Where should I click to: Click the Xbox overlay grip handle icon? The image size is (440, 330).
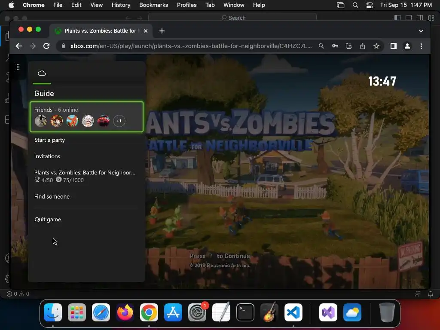pos(18,67)
